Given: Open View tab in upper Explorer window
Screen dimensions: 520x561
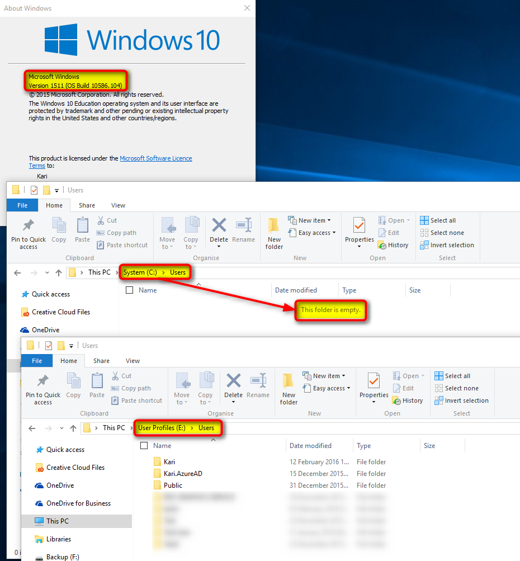Looking at the screenshot, I should 118,205.
